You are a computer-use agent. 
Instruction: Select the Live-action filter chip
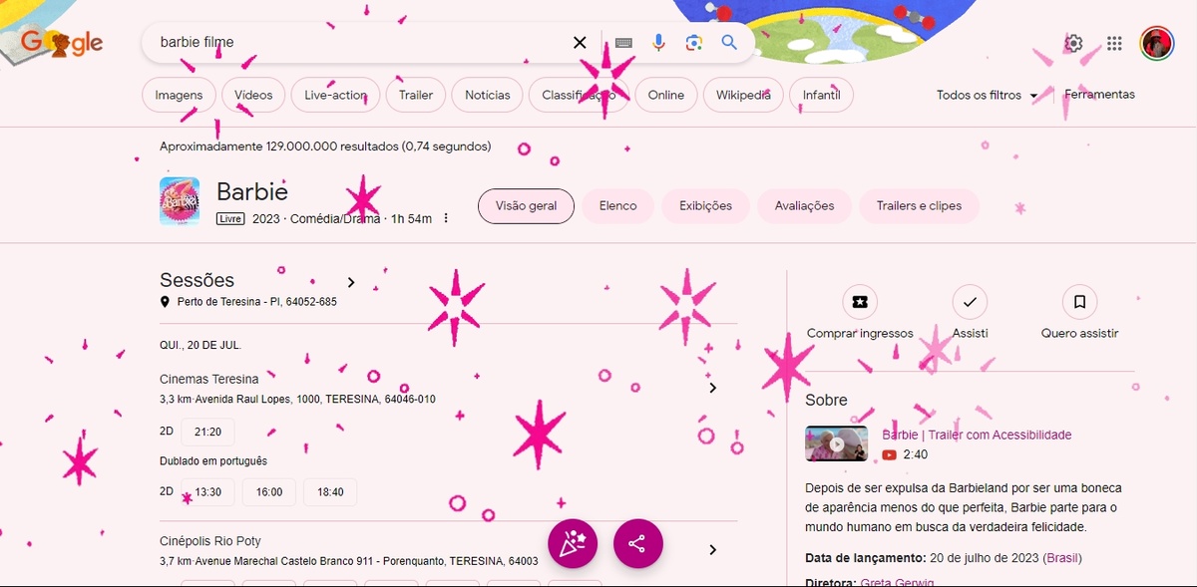pyautogui.click(x=335, y=95)
